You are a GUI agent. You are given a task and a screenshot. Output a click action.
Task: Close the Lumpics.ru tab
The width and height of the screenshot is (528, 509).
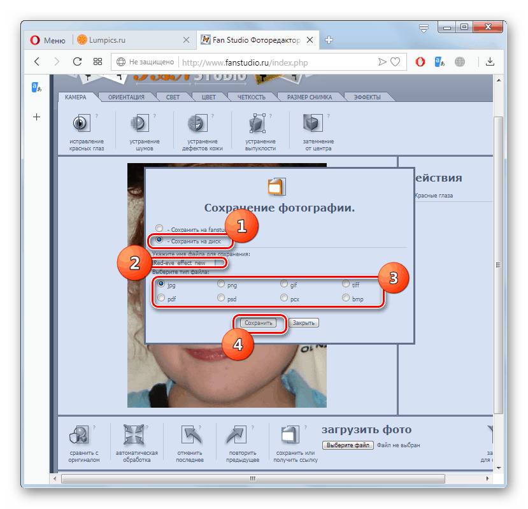coord(186,39)
